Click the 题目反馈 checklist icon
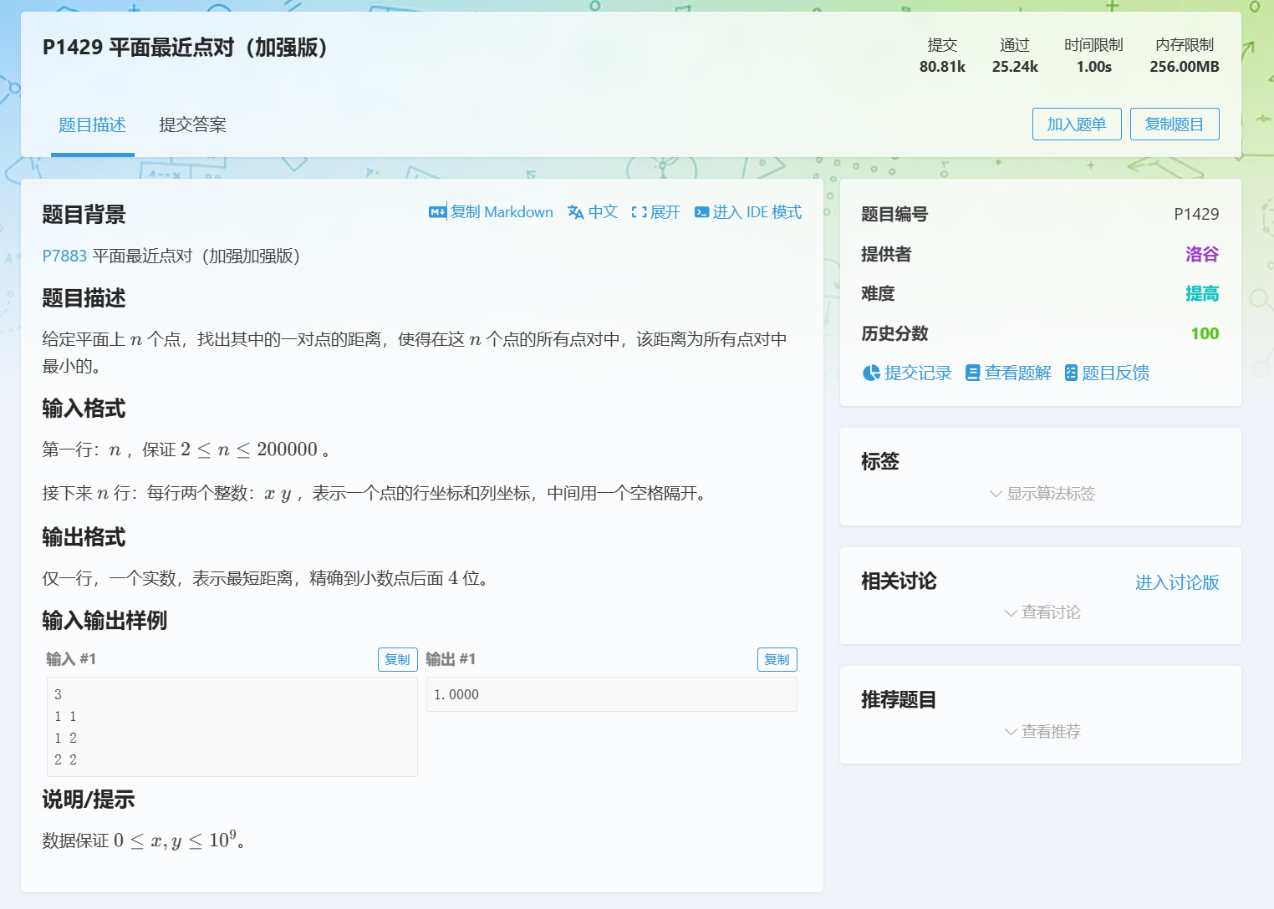This screenshot has height=909, width=1274. pyautogui.click(x=1071, y=373)
